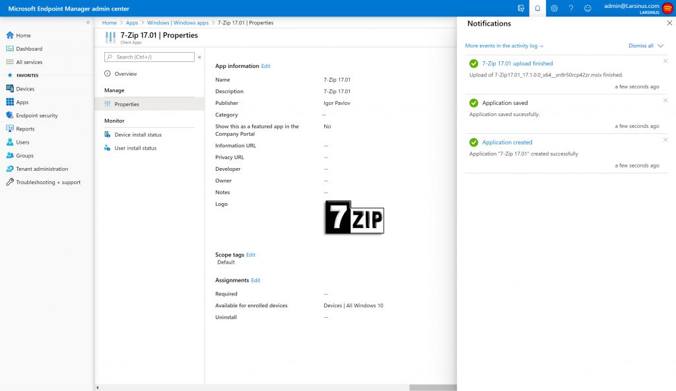The image size is (676, 391).
Task: Open the All services list icon
Action: 10,62
